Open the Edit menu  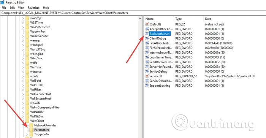[x=12, y=8]
